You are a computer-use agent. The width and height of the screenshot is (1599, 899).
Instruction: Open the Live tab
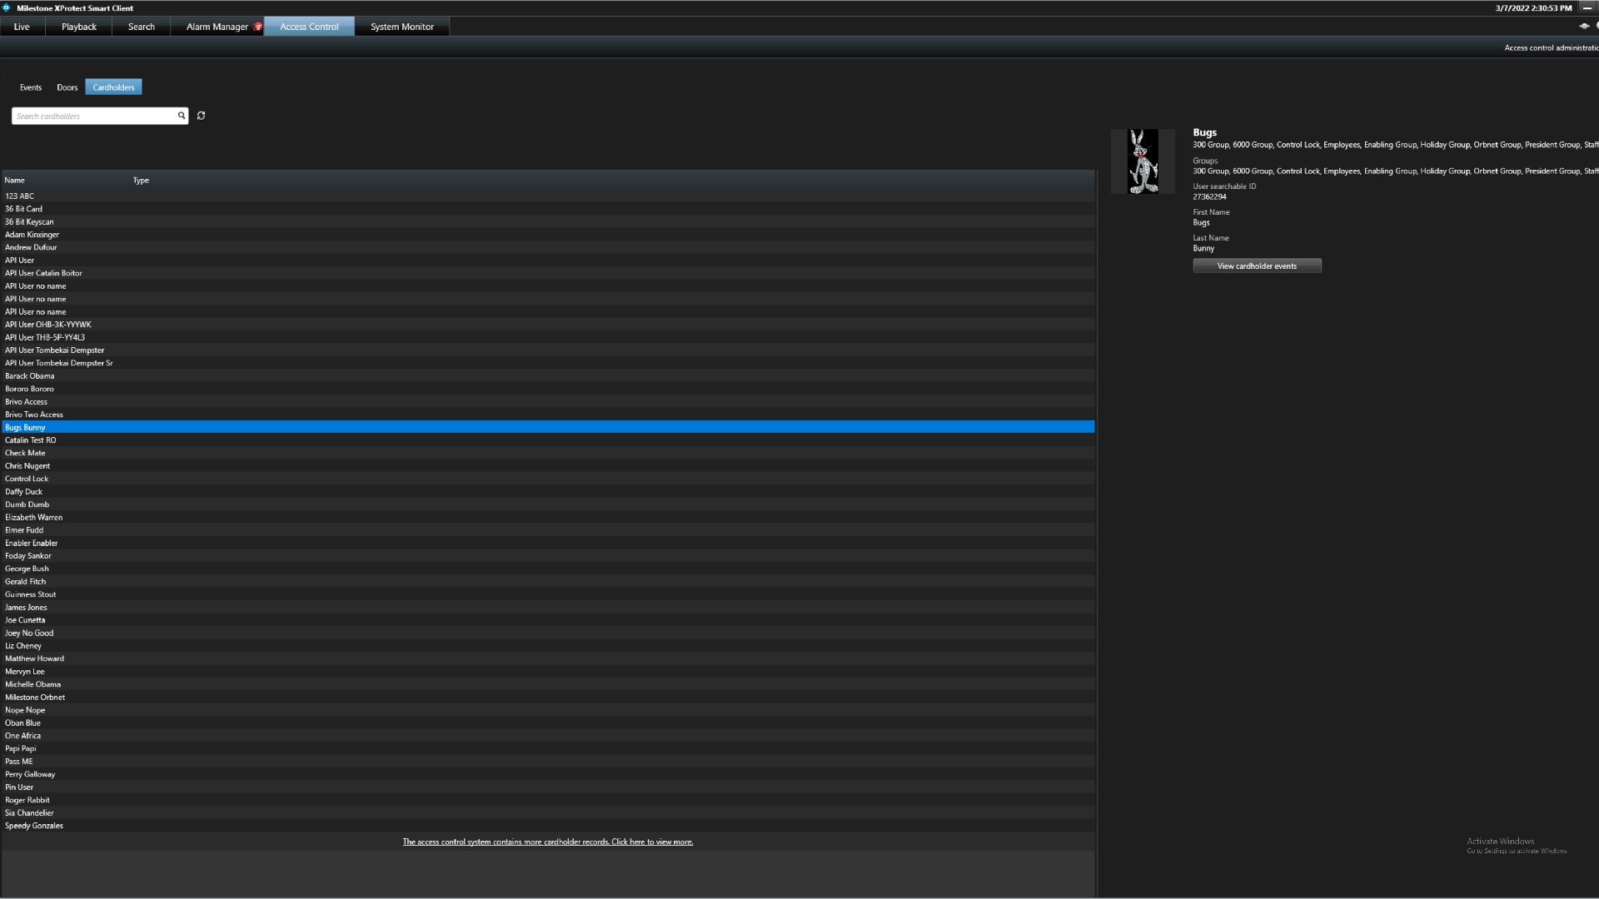pyautogui.click(x=22, y=27)
